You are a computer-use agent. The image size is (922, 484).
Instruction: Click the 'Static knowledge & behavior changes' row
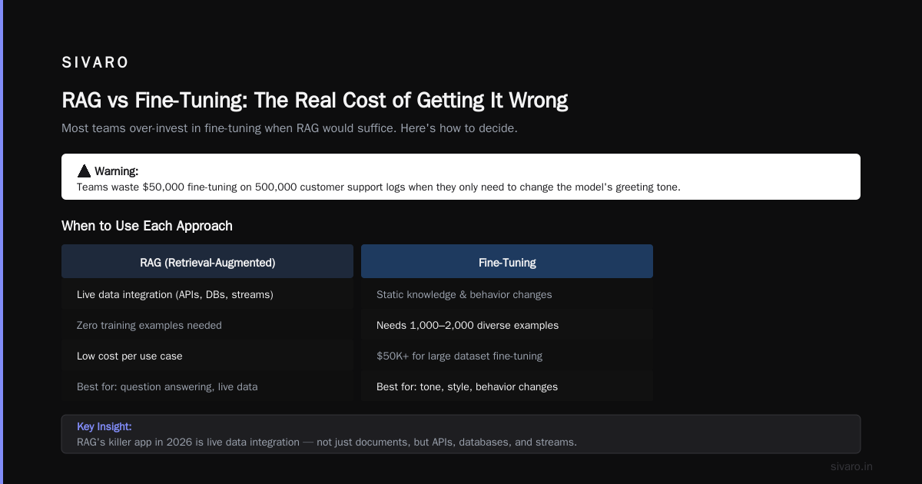pos(507,294)
